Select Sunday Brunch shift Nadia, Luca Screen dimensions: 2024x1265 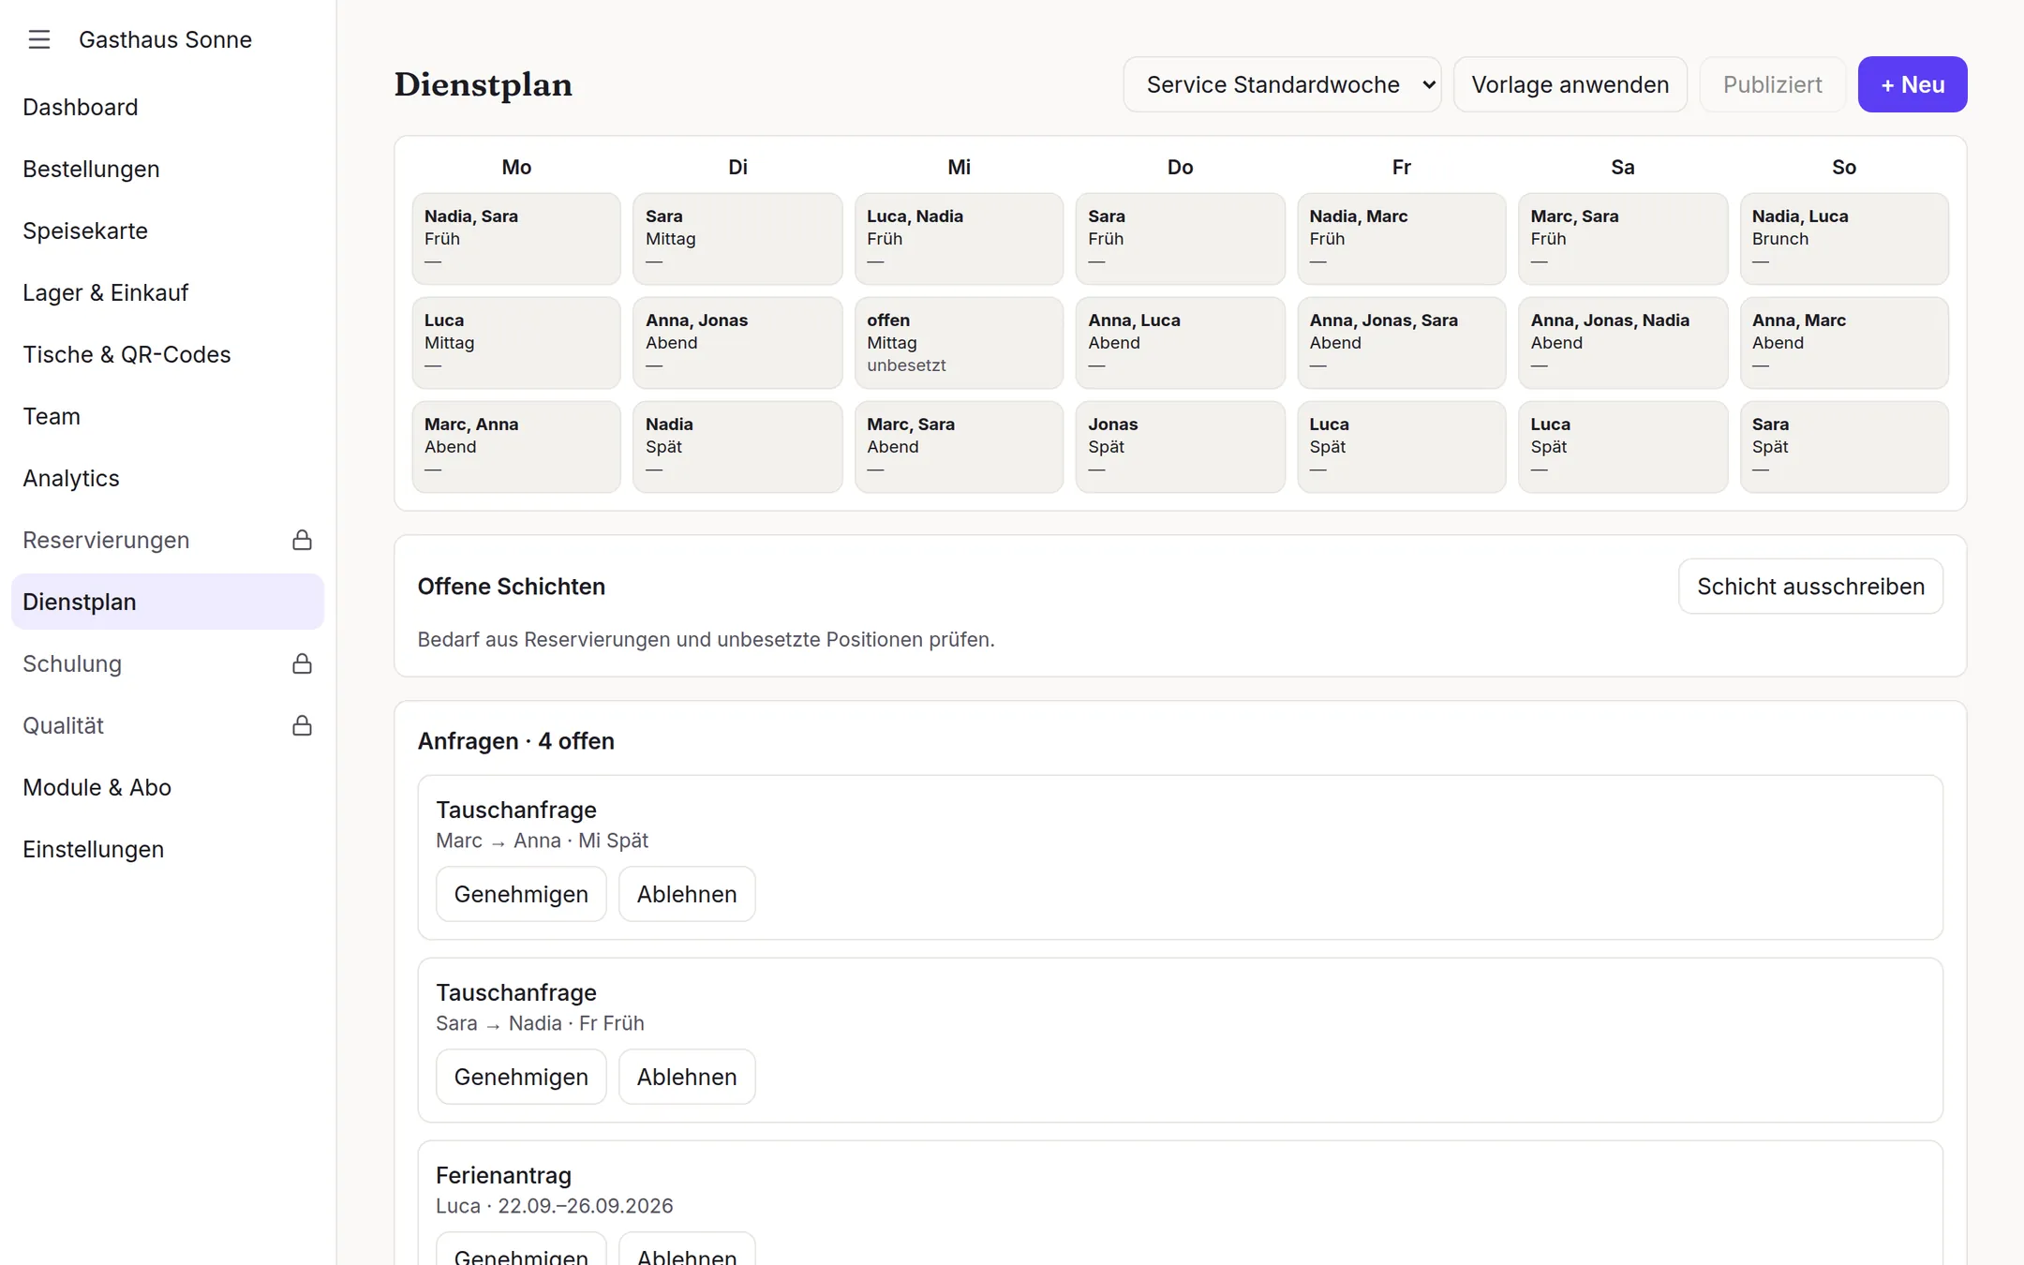(x=1844, y=239)
